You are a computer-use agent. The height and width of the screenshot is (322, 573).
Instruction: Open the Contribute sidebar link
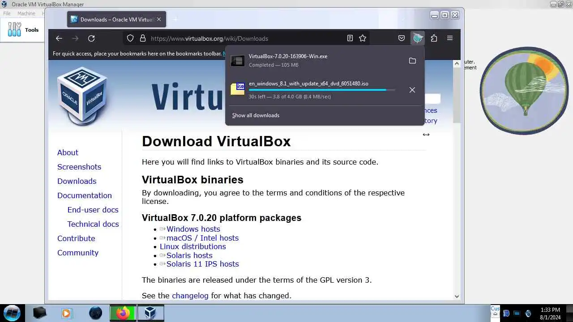[x=76, y=238]
